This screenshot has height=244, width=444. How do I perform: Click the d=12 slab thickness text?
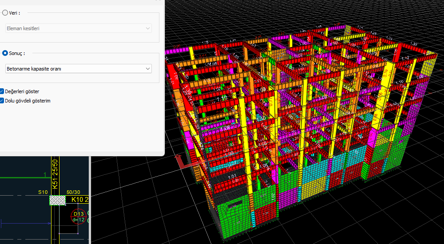79,220
